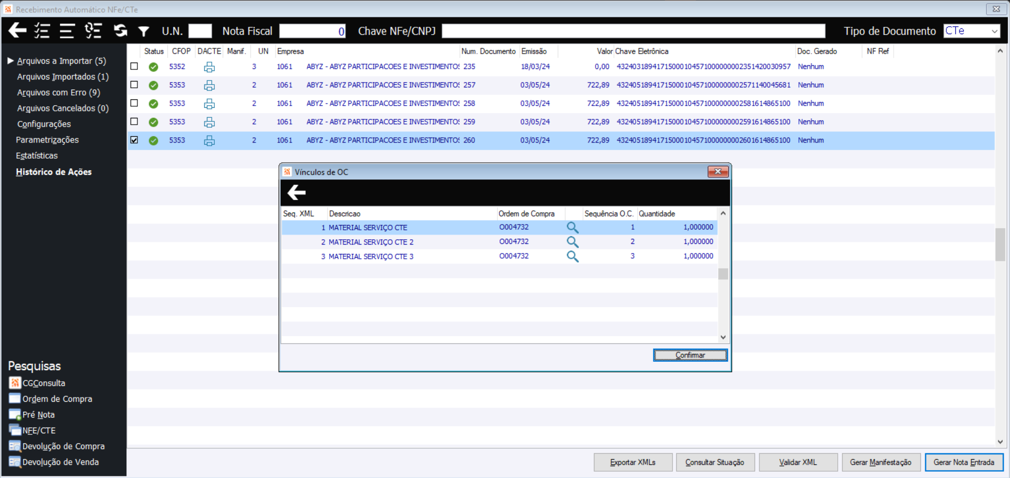Open the Devolução de Venda search

coord(54,462)
